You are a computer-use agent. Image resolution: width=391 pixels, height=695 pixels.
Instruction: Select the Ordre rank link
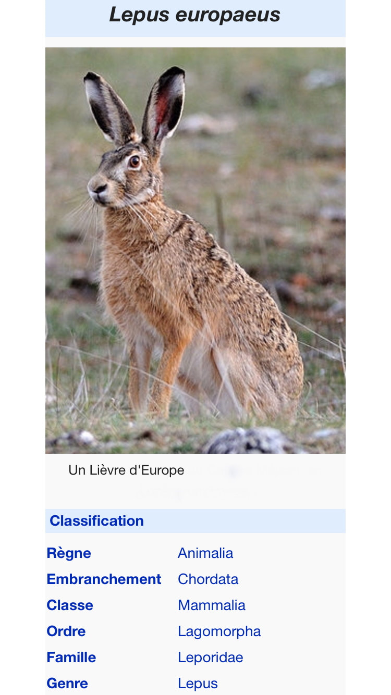(x=66, y=631)
